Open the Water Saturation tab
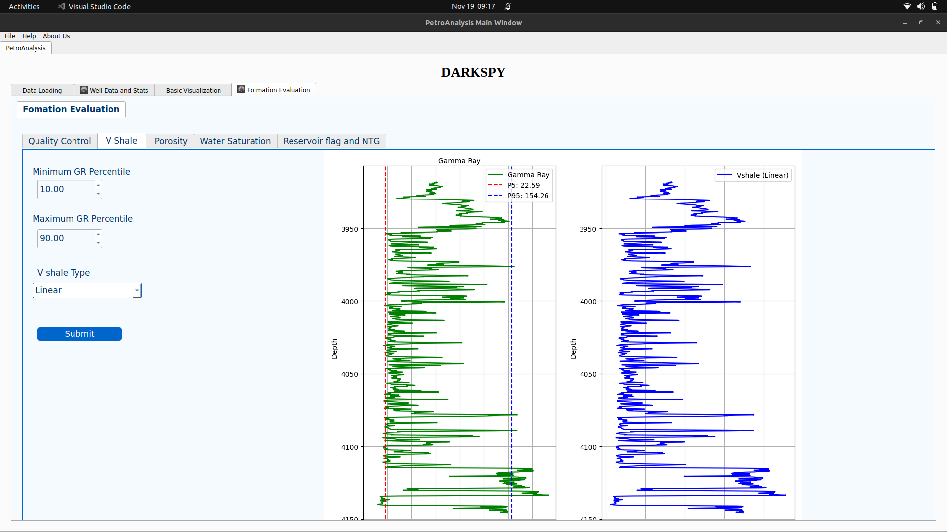Image resolution: width=947 pixels, height=532 pixels. [235, 141]
